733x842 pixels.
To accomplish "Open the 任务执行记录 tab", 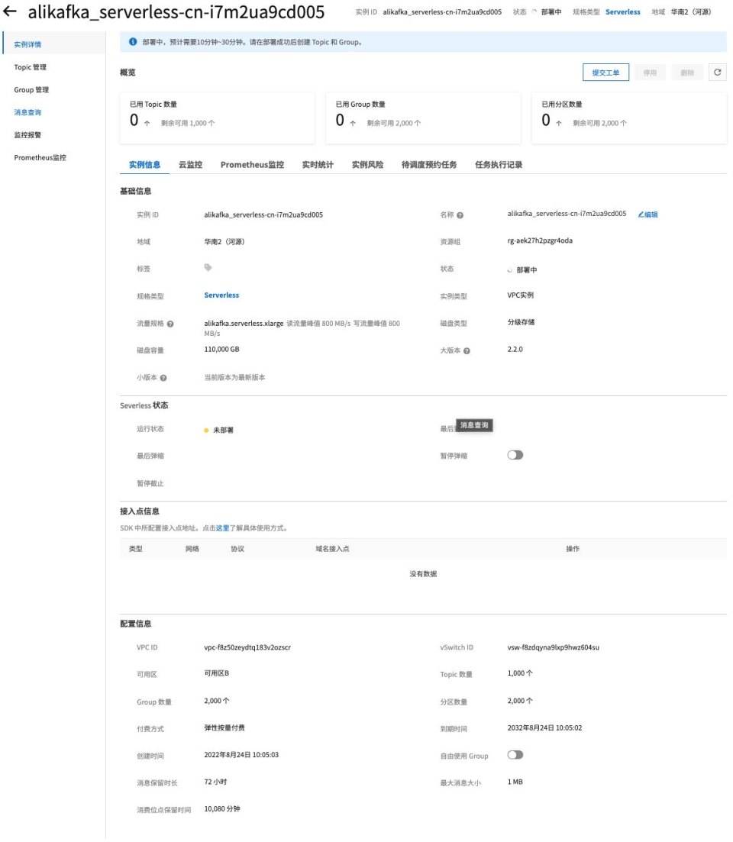I will coord(499,165).
